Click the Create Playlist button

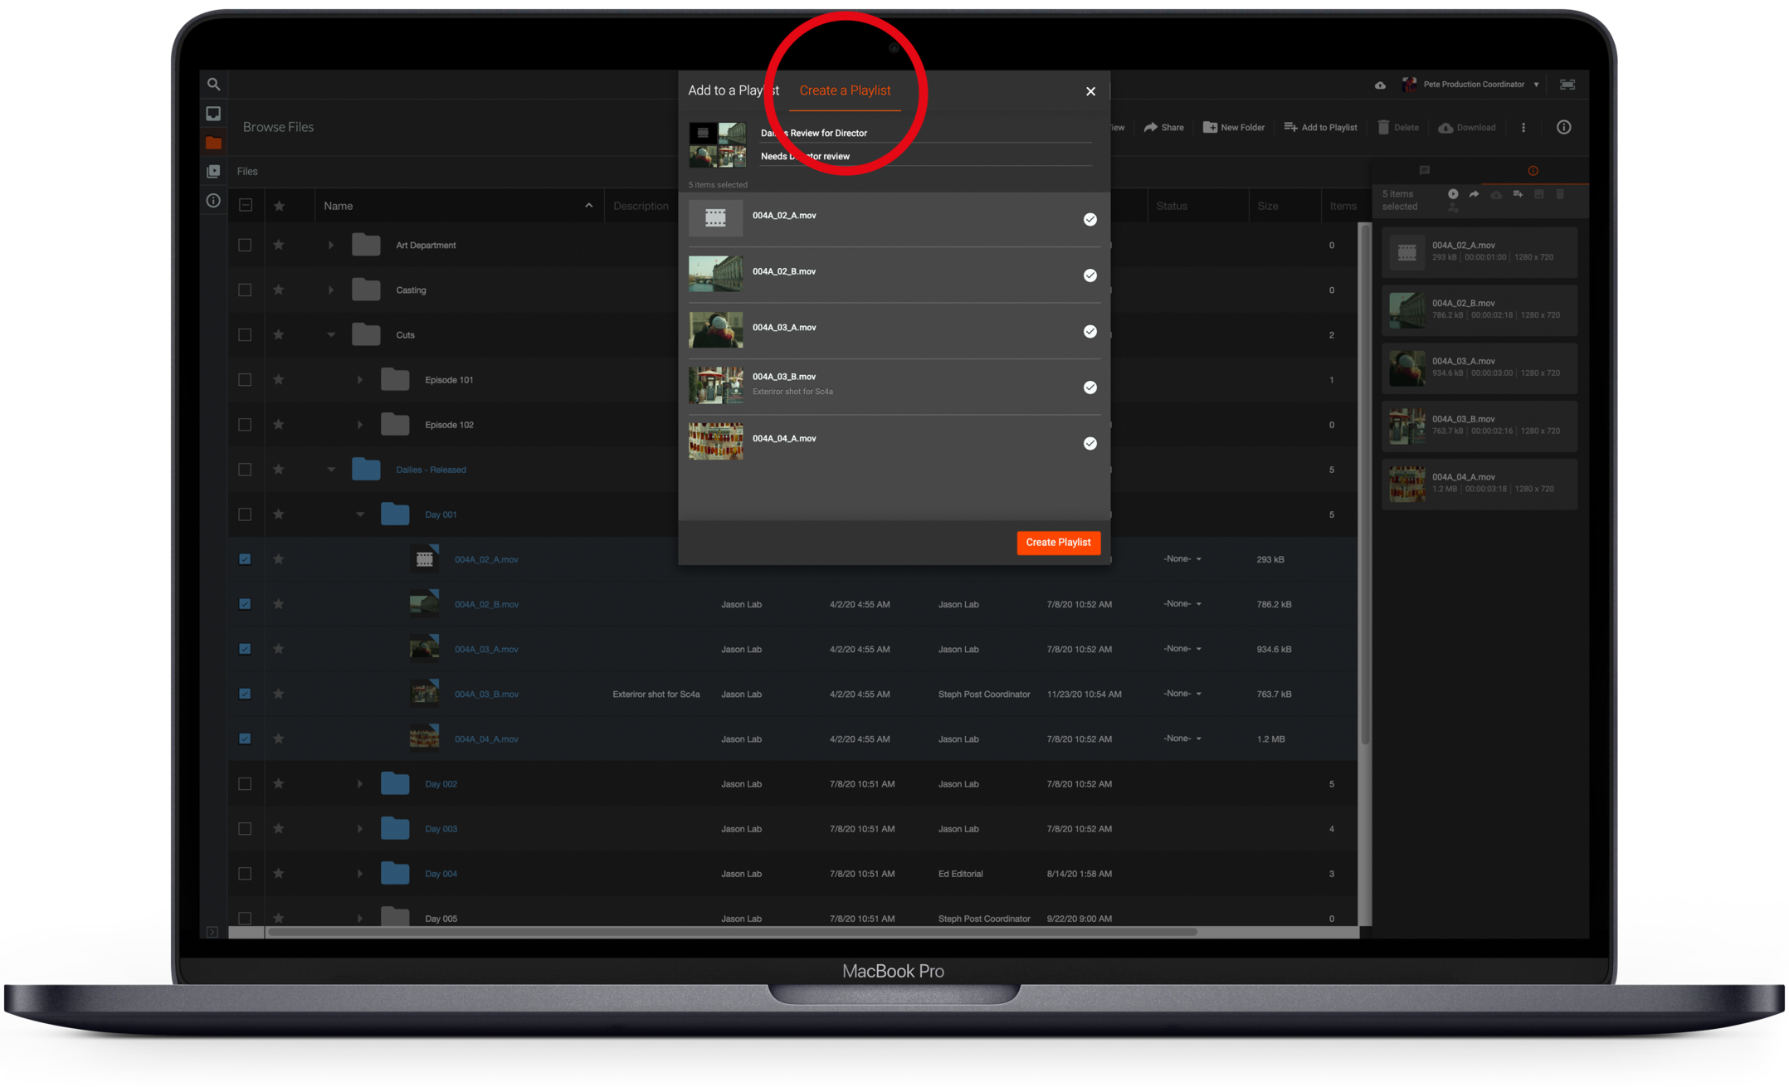pos(1058,543)
